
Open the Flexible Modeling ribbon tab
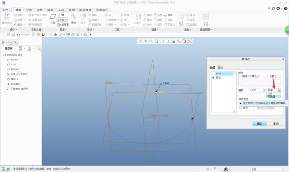85,10
